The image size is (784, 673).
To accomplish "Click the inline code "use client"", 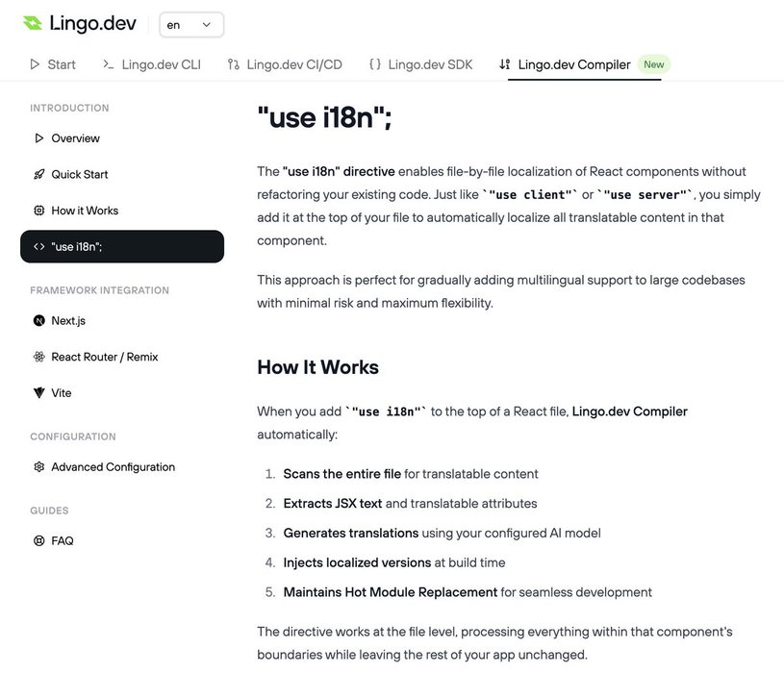I will click(530, 195).
